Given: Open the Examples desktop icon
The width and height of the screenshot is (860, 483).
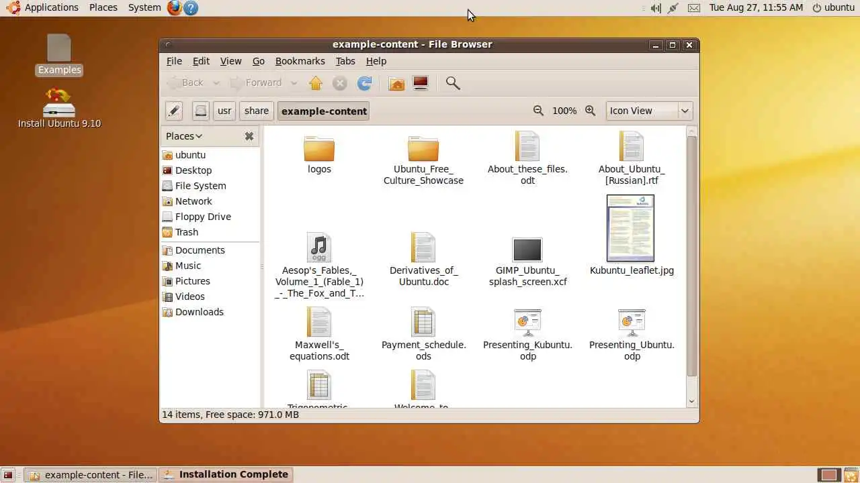Looking at the screenshot, I should [x=59, y=54].
